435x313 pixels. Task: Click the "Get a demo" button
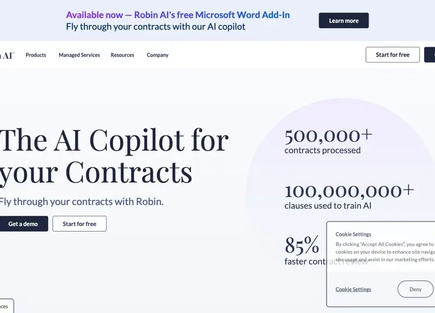click(x=22, y=223)
